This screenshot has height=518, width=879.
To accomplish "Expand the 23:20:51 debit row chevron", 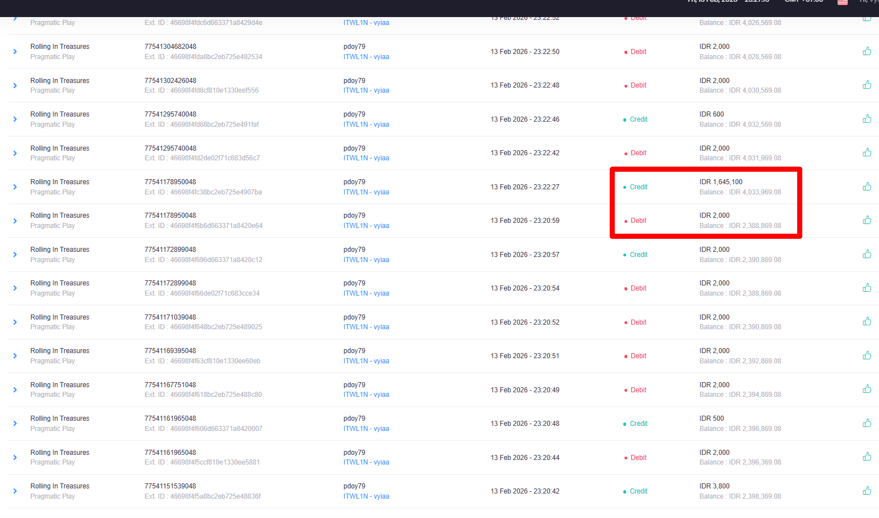I will [15, 356].
